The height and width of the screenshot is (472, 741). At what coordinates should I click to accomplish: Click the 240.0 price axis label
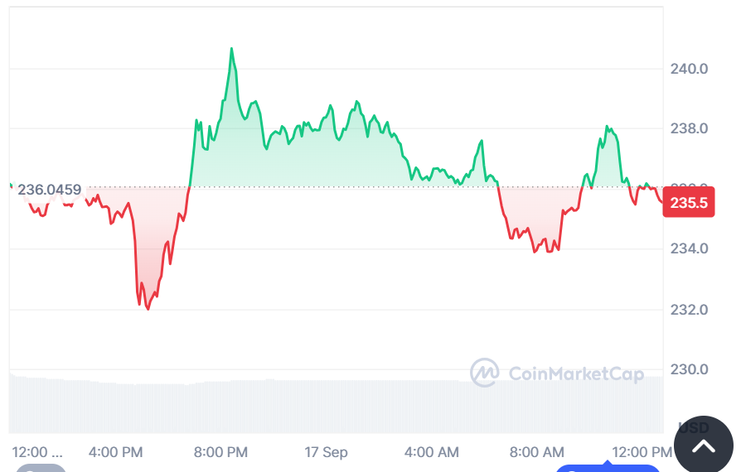[689, 69]
